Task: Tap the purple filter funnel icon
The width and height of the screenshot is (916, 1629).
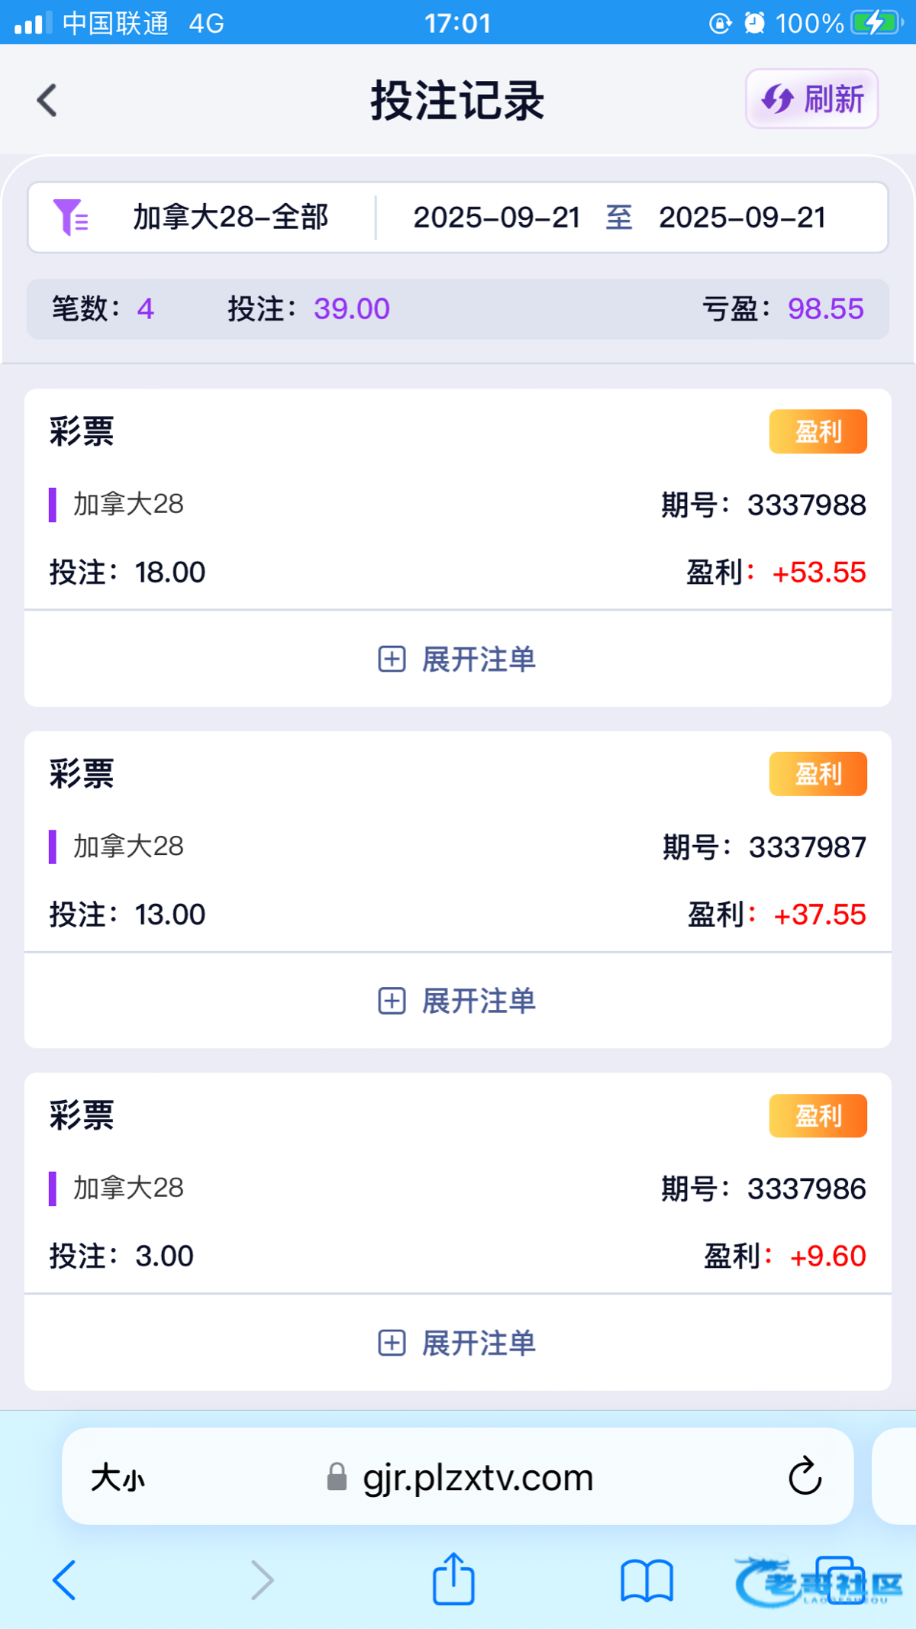Action: (70, 217)
